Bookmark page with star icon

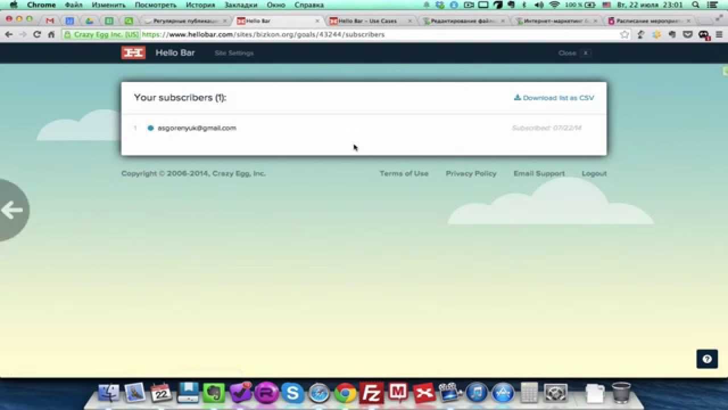[624, 35]
